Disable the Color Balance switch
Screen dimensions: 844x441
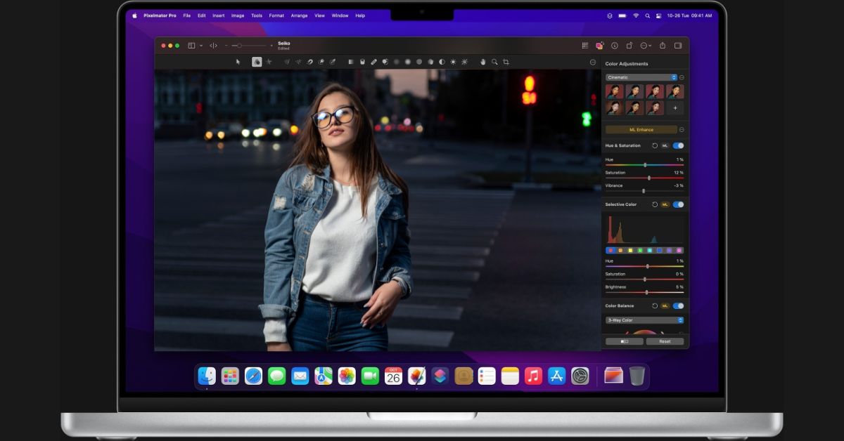pyautogui.click(x=678, y=305)
